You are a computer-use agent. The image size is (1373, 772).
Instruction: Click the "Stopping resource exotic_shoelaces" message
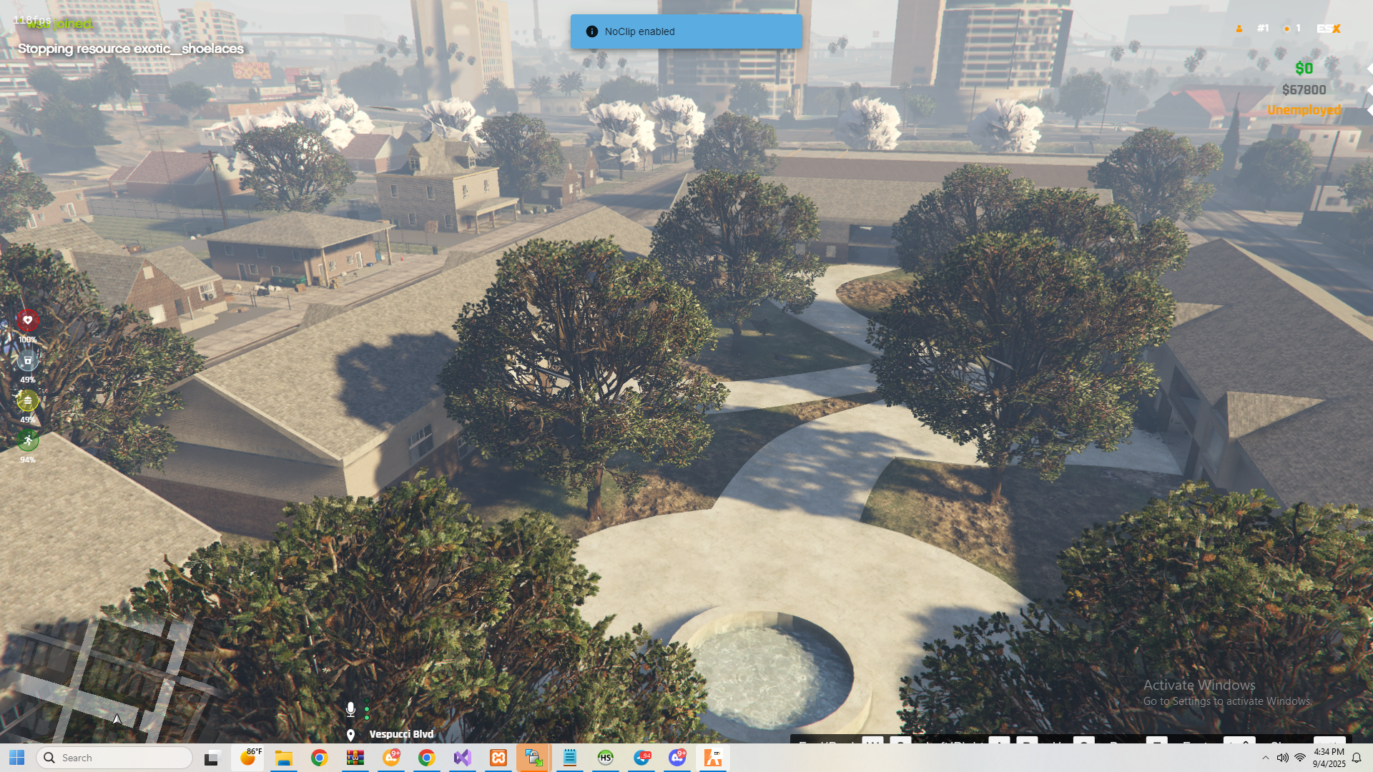(x=131, y=49)
